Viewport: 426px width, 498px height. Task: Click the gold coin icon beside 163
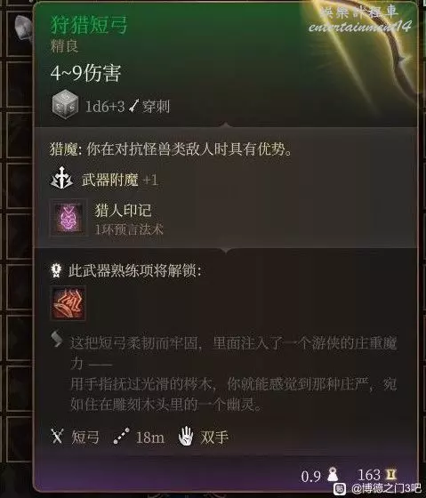[390, 475]
